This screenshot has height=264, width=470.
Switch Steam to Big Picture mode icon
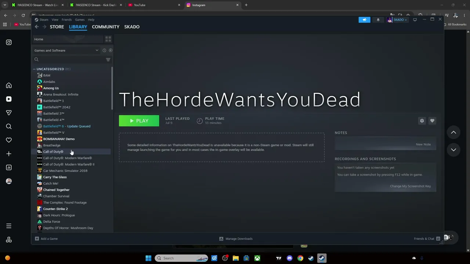(415, 20)
